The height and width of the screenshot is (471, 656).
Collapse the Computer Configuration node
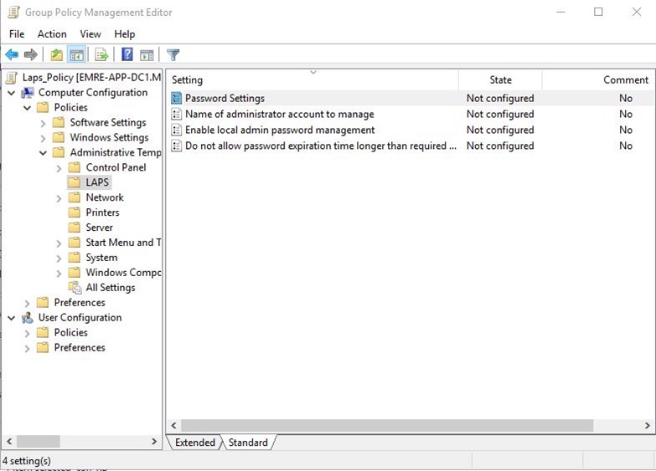coord(12,93)
